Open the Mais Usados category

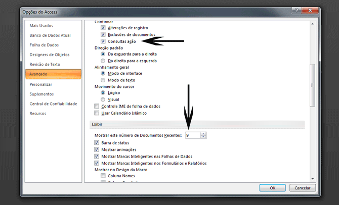41,26
